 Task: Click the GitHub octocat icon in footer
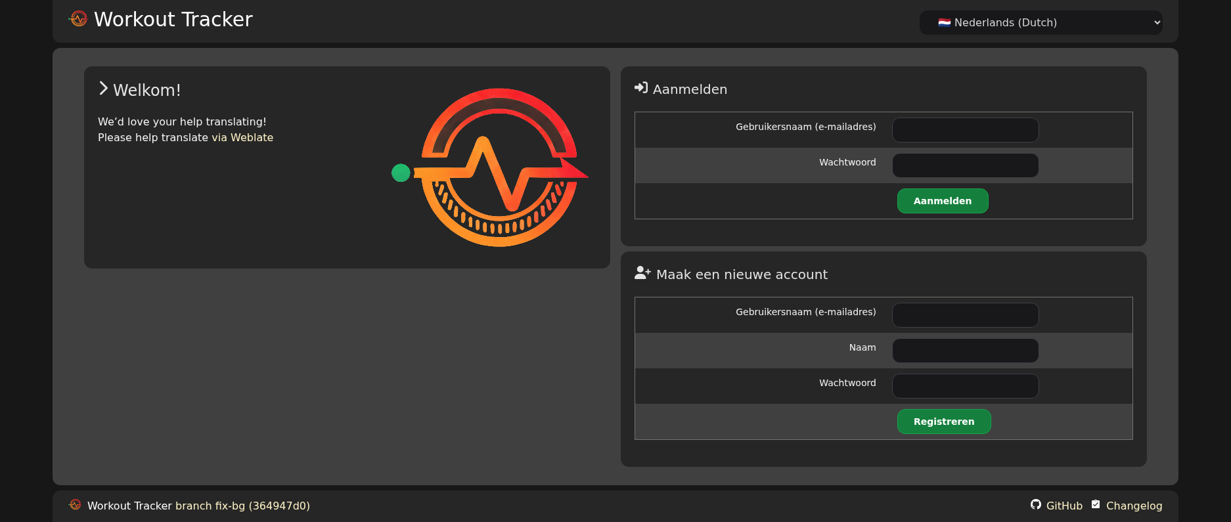1036,505
